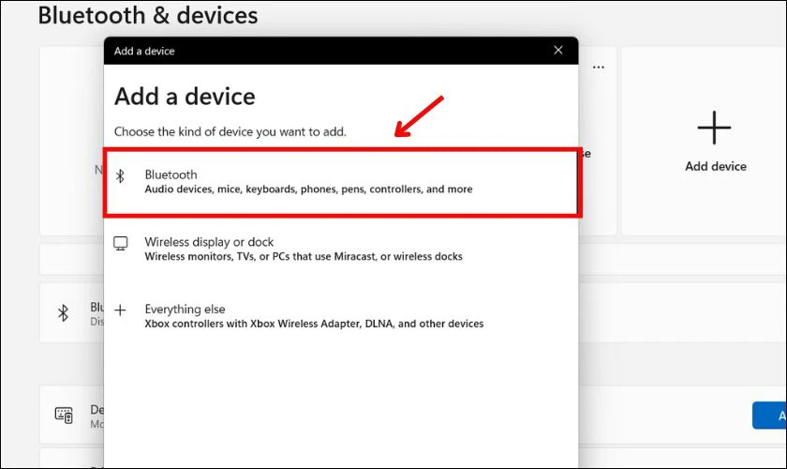This screenshot has width=787, height=469.
Task: Click the Audio devices, mice, keyboards description
Action: coord(308,189)
